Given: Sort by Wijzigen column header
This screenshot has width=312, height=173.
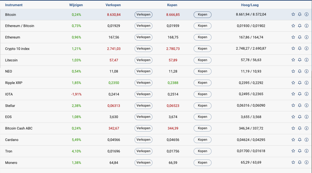Looking at the screenshot, I should [76, 5].
